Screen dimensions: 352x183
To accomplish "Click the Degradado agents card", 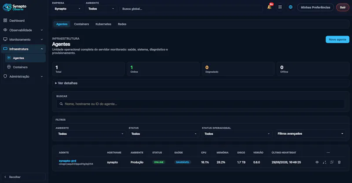I will coord(238,69).
